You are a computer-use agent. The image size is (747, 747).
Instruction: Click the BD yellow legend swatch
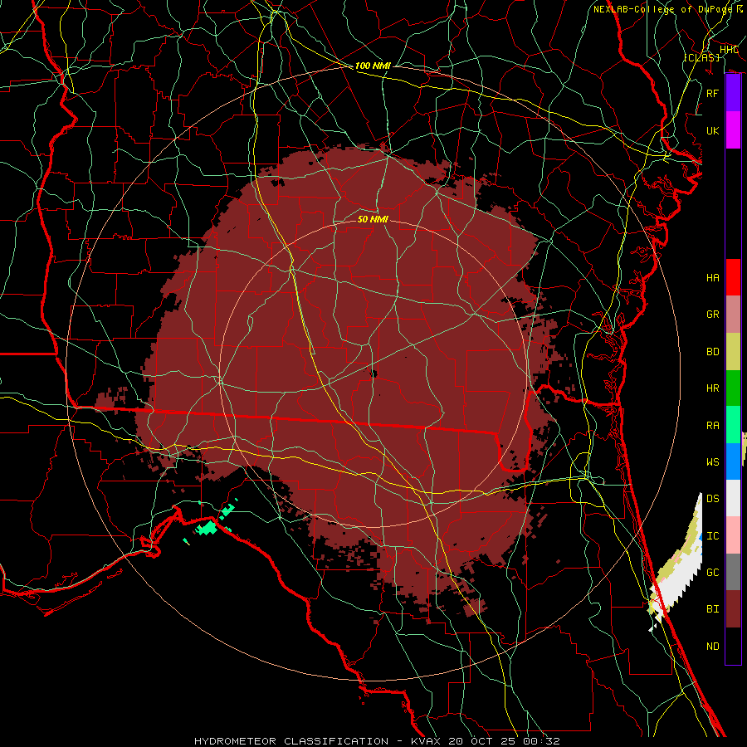[733, 351]
